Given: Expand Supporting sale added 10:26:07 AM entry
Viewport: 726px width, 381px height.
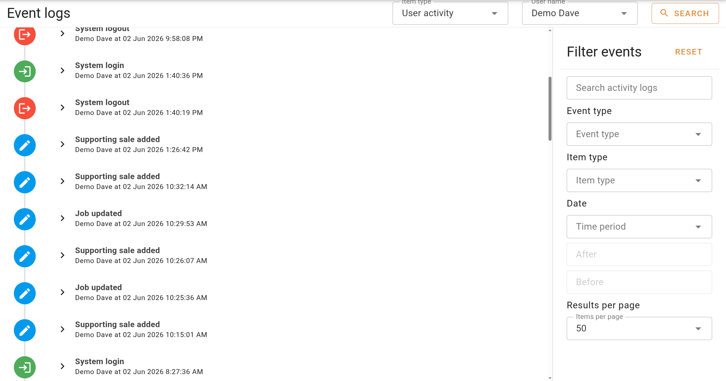Looking at the screenshot, I should click(x=62, y=255).
